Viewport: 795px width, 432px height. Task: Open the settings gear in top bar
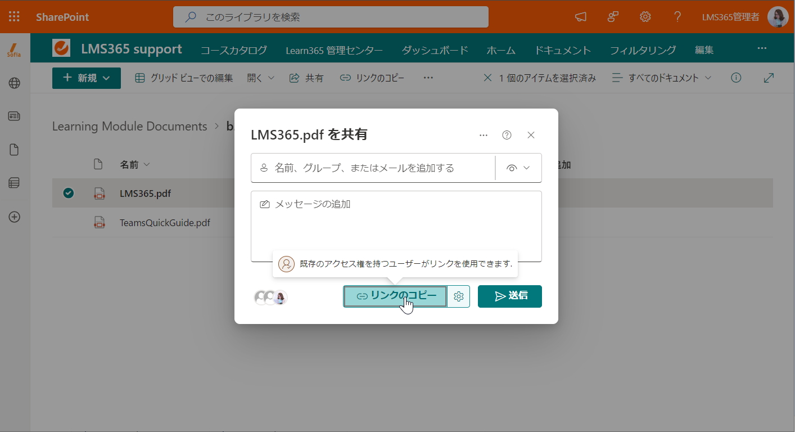click(x=645, y=17)
